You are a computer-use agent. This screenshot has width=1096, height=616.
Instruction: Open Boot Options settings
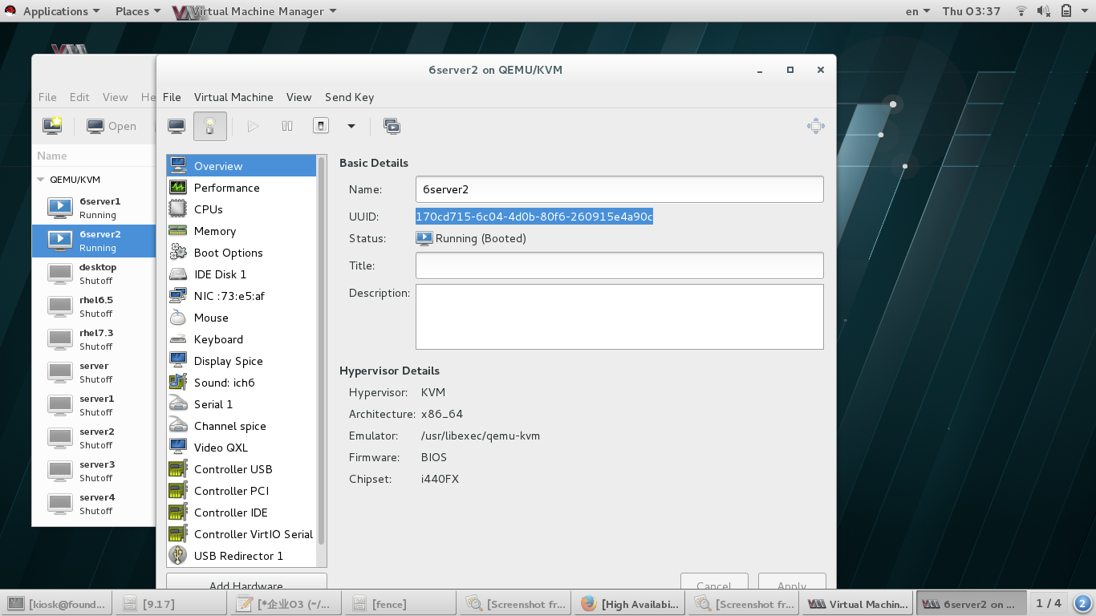242,253
